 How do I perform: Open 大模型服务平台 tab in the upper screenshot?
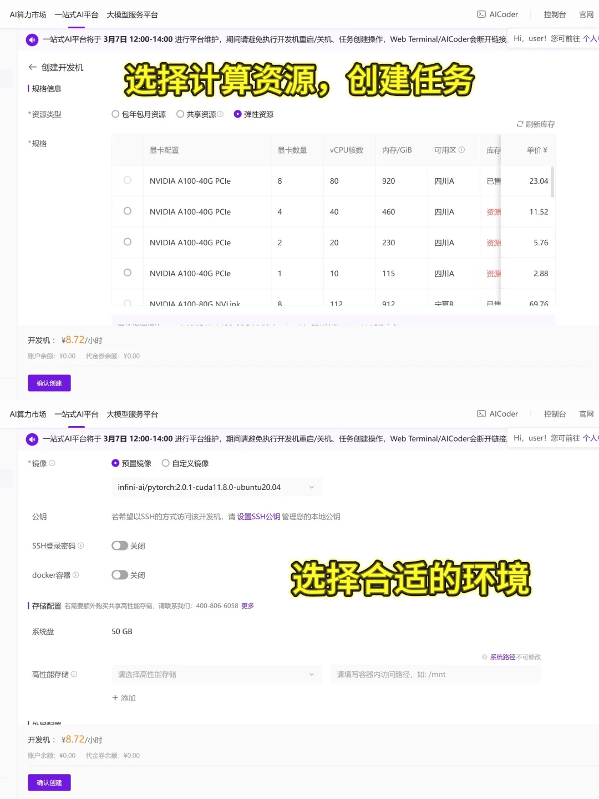(x=132, y=15)
